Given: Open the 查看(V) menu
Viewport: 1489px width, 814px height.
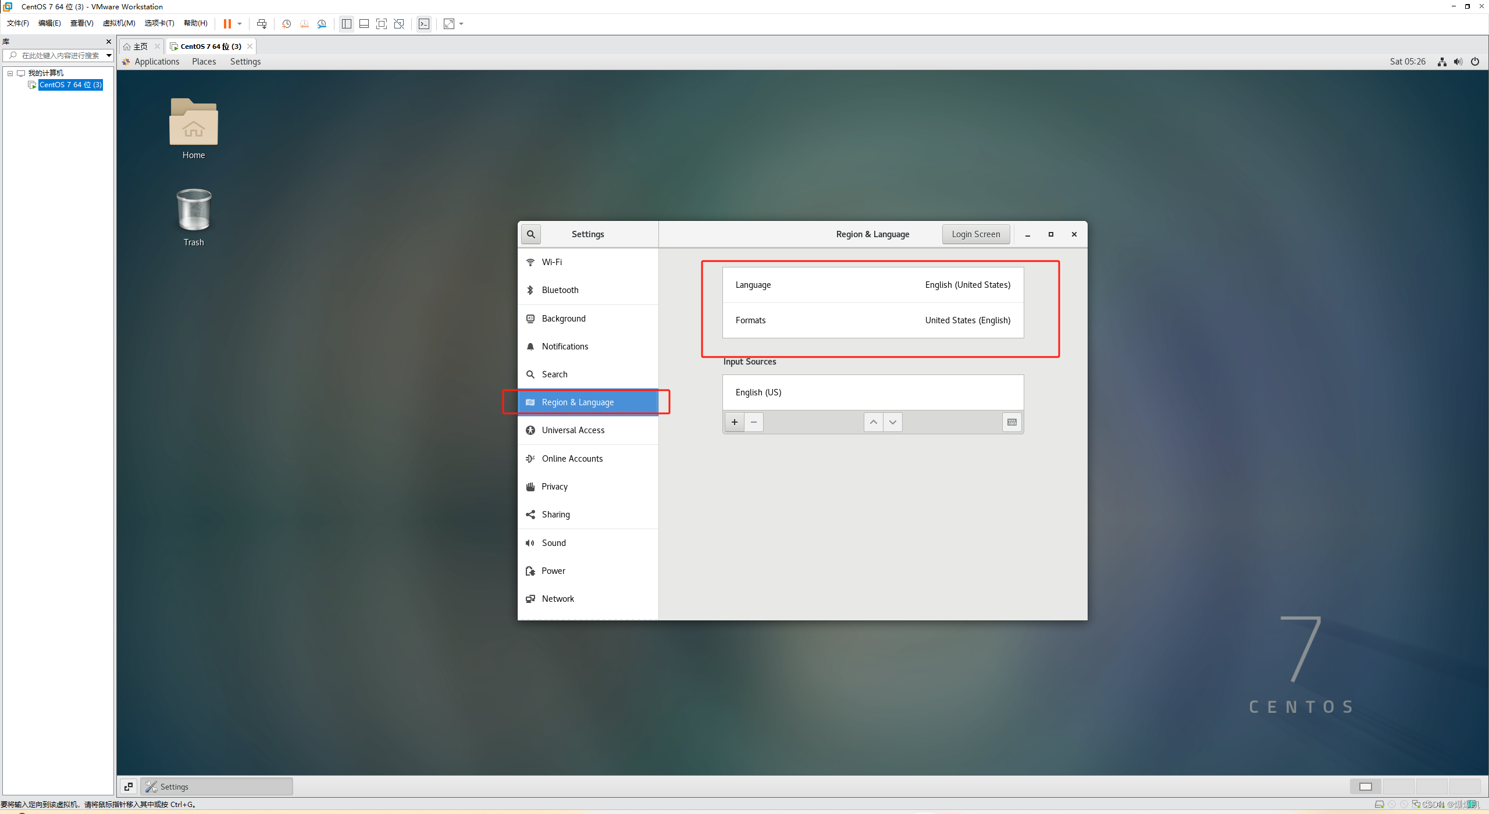Looking at the screenshot, I should click(x=81, y=23).
